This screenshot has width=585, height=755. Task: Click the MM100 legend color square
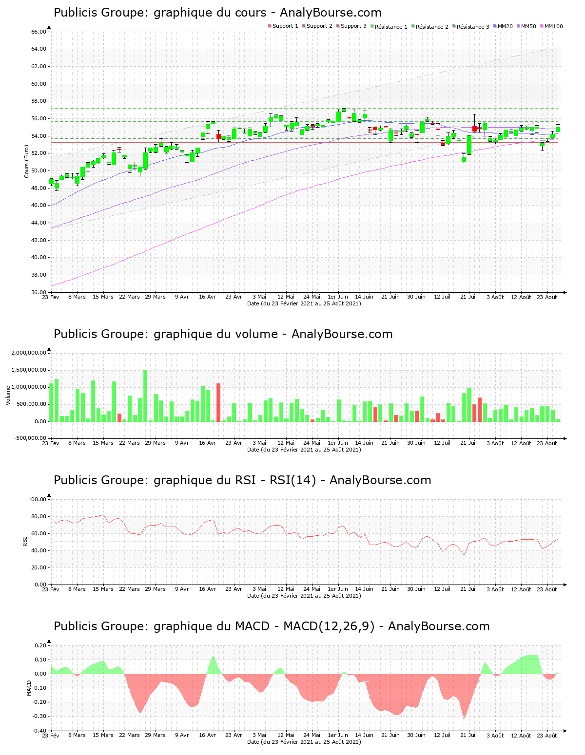coord(542,26)
